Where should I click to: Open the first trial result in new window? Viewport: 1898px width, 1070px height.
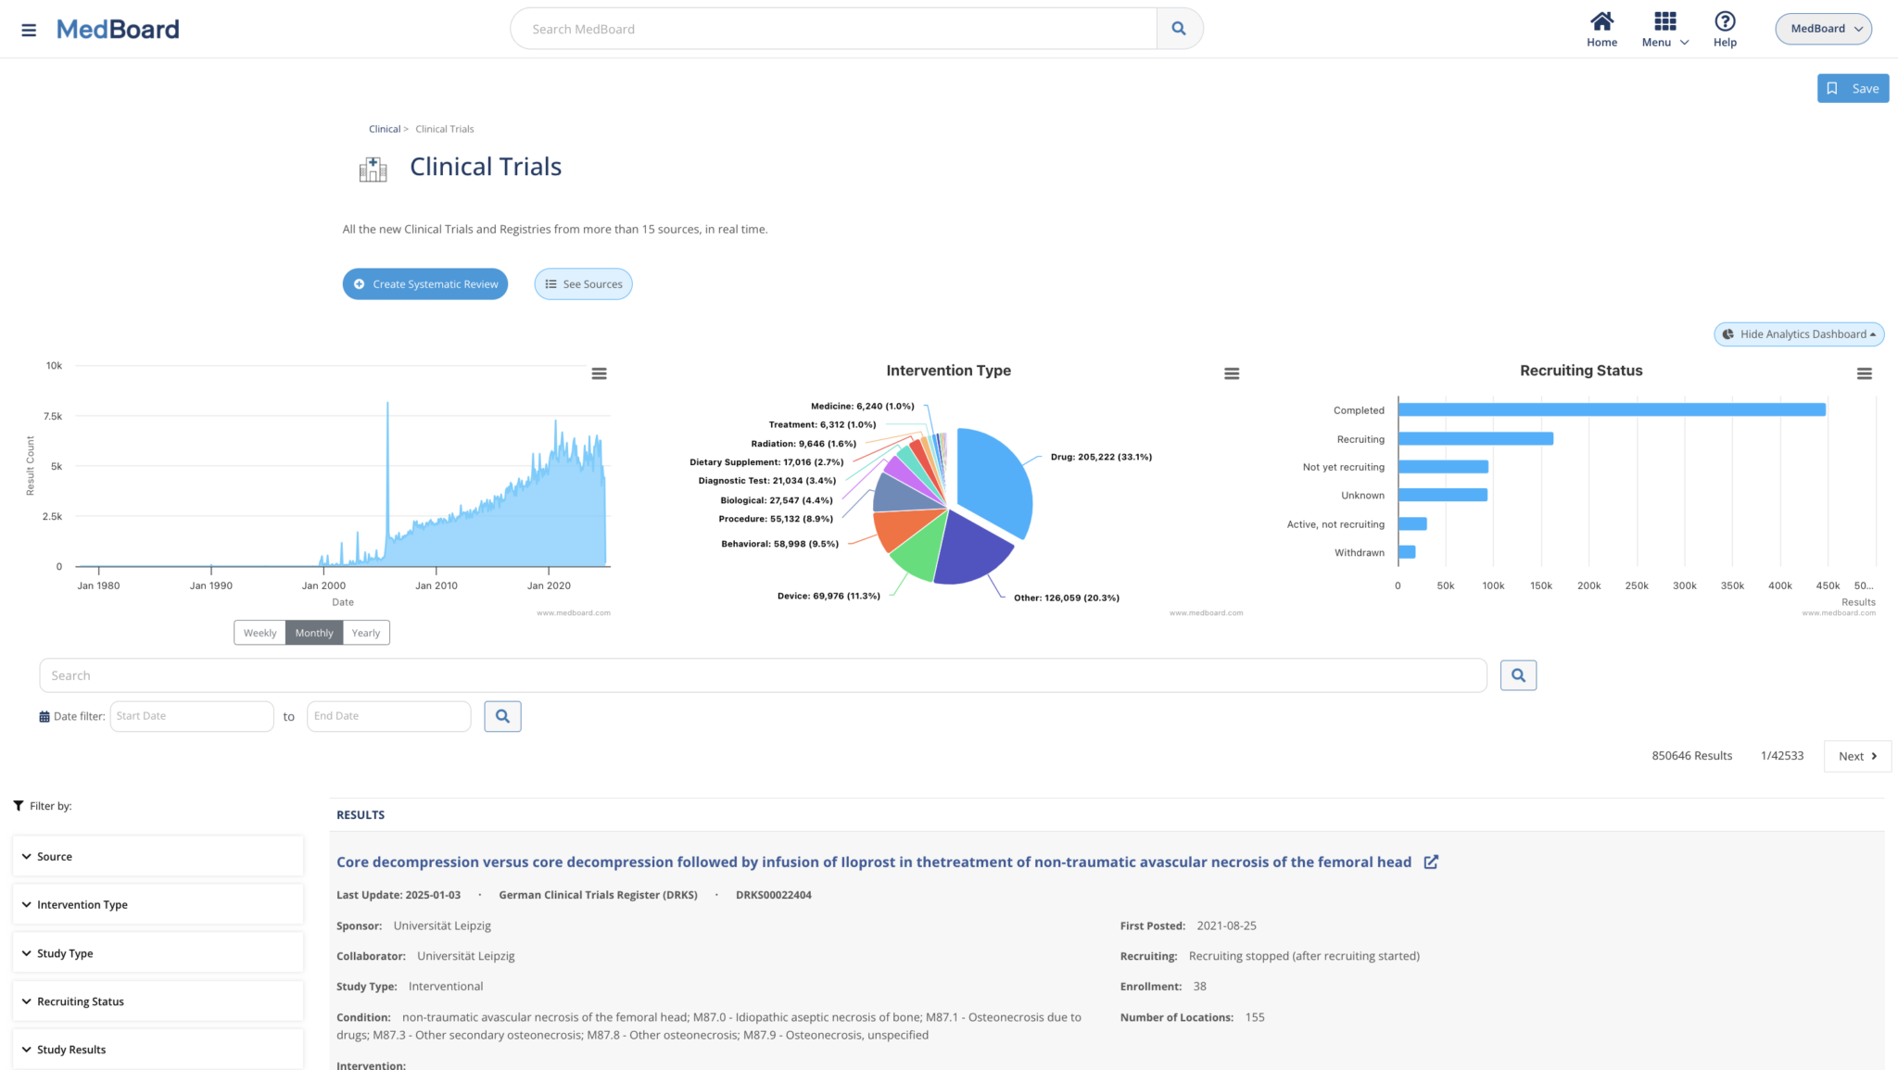tap(1431, 862)
